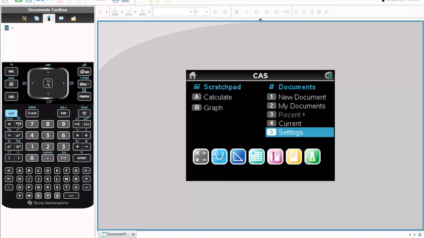Click the space bar key on keypad
424x238 pixels.
[71, 195]
